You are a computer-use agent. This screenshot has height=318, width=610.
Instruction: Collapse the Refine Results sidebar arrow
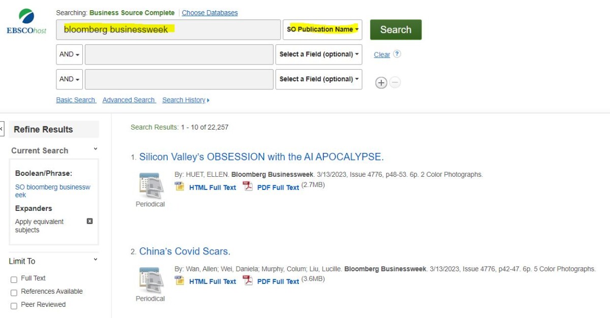click(2, 129)
